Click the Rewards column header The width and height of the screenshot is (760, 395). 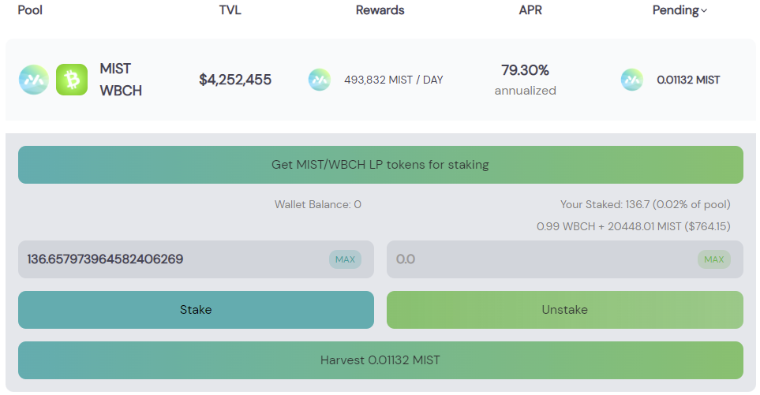380,10
